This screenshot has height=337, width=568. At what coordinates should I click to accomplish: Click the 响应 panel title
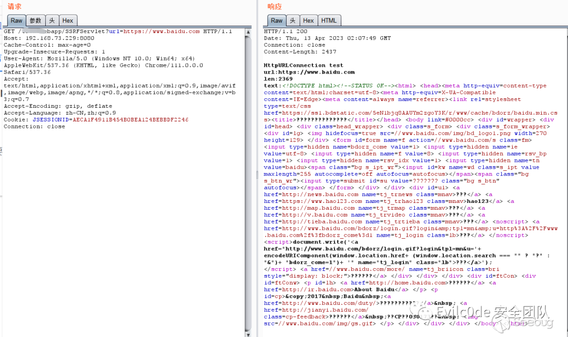coord(275,6)
